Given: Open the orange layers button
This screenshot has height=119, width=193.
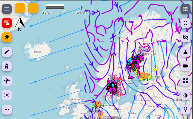Looking at the screenshot, I should (x=7, y=37).
